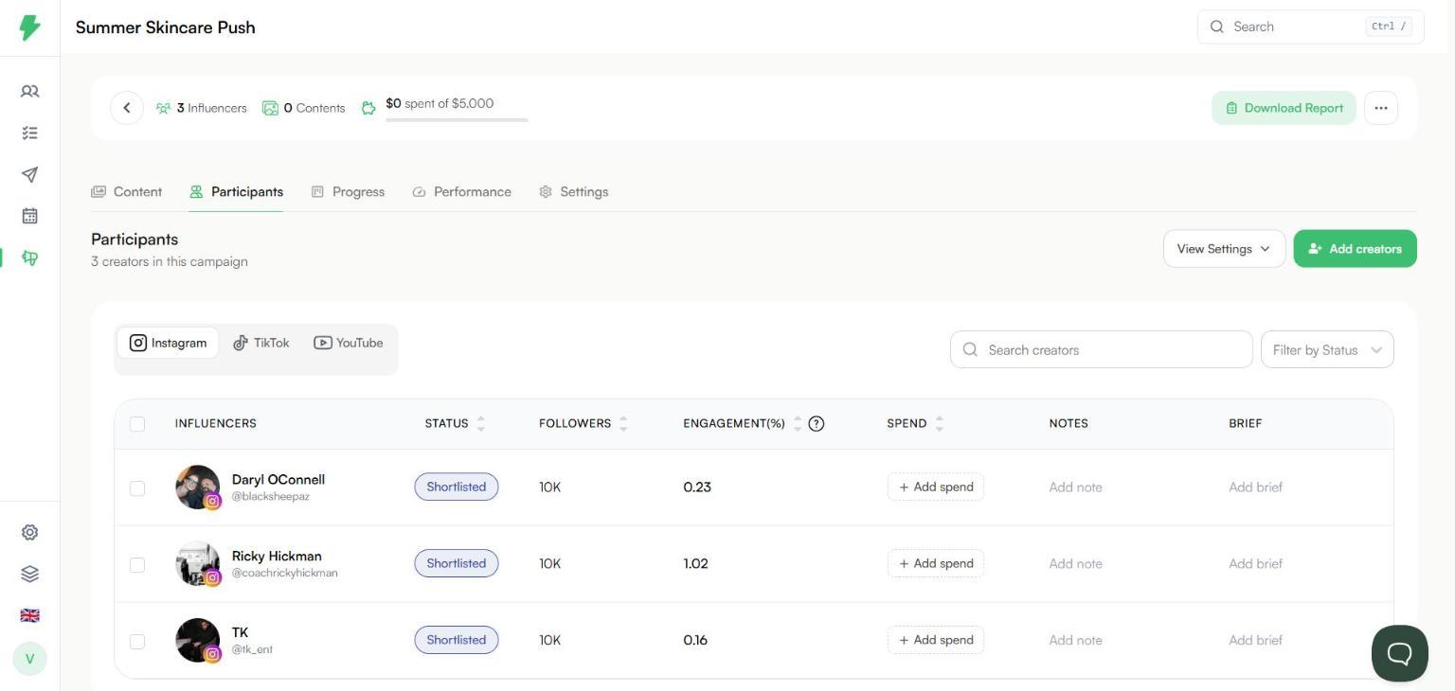Open TK's Shortlisted status badge
1455x691 pixels.
coord(457,640)
